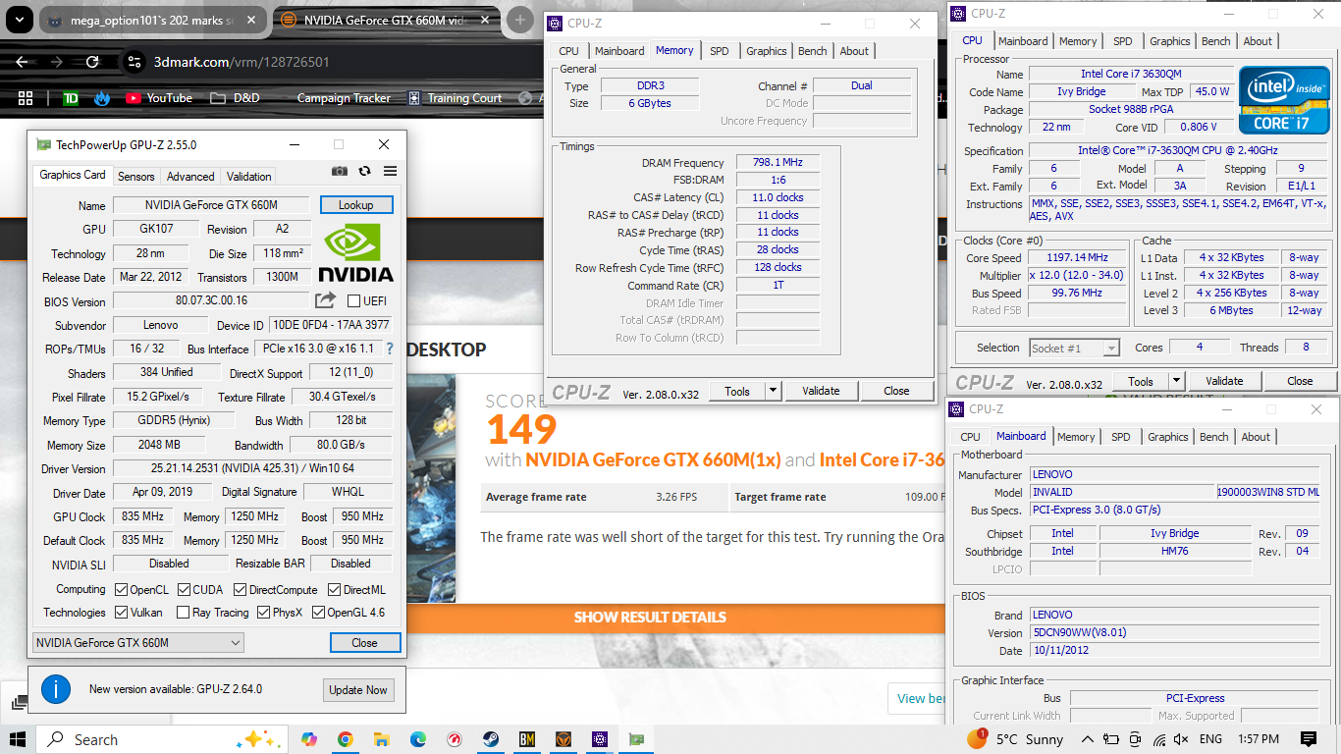
Task: Click the DRAM Frequency 798.1 MHz value
Action: [x=778, y=163]
